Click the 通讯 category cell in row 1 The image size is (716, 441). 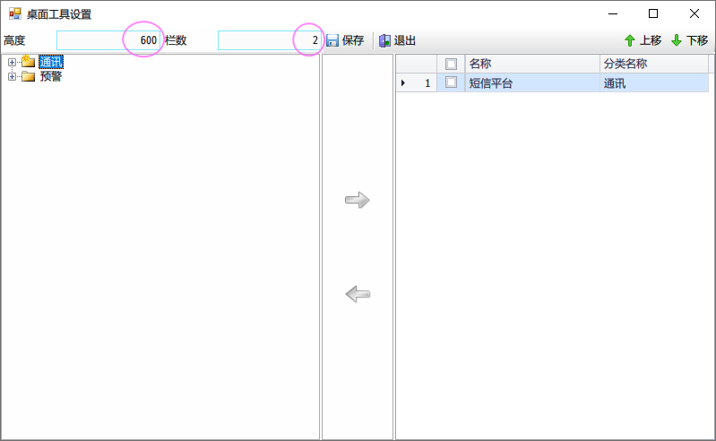click(x=654, y=83)
